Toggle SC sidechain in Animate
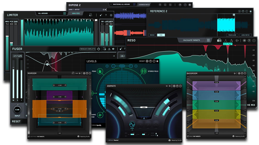Viewport: 259px width, 145px height. click(167, 86)
